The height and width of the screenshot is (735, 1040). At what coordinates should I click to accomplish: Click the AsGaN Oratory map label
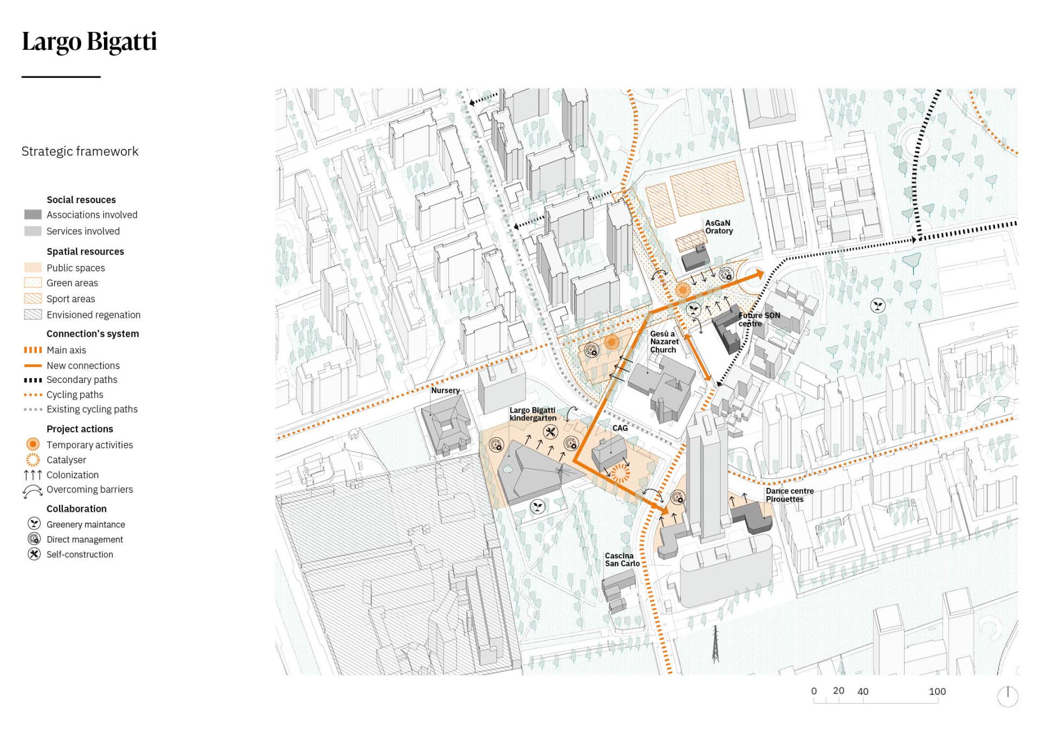(x=719, y=227)
